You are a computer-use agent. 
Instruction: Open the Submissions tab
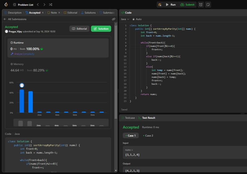pos(107,13)
